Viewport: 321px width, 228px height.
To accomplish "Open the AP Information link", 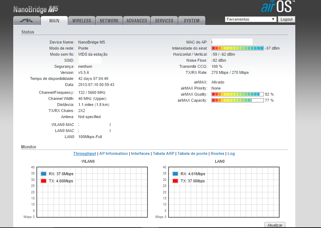I will pyautogui.click(x=114, y=153).
